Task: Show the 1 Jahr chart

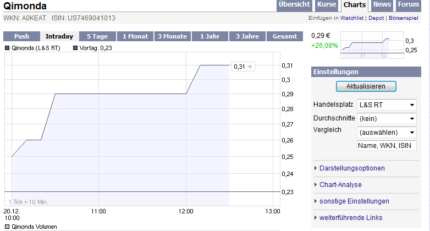Action: pyautogui.click(x=210, y=36)
